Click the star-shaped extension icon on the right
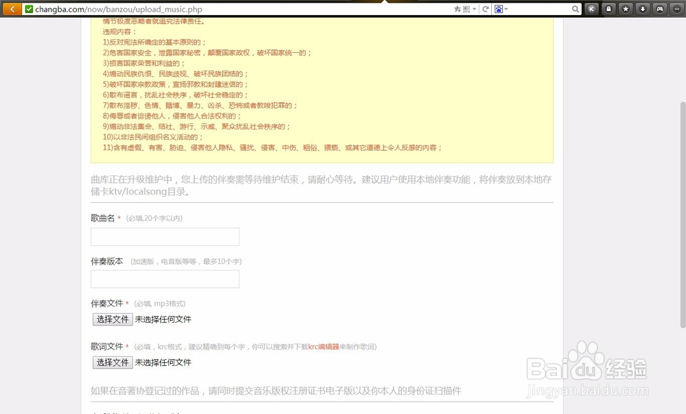This screenshot has width=686, height=414. coord(626,8)
